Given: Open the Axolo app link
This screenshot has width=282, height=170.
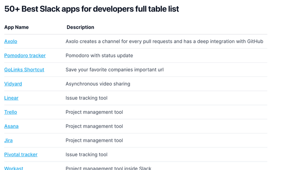Looking at the screenshot, I should click(11, 42).
